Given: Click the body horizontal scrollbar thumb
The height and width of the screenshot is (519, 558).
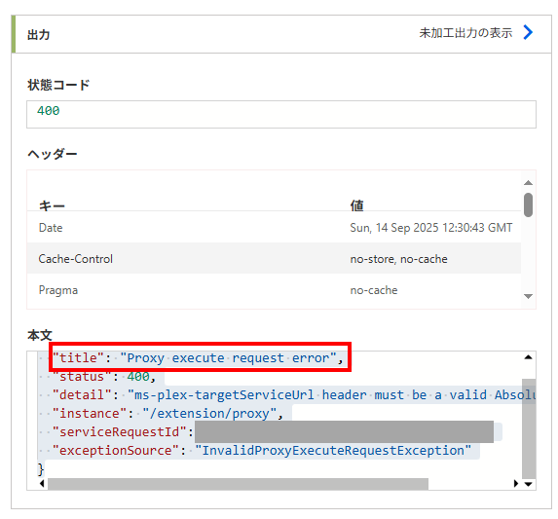Looking at the screenshot, I should tap(238, 484).
